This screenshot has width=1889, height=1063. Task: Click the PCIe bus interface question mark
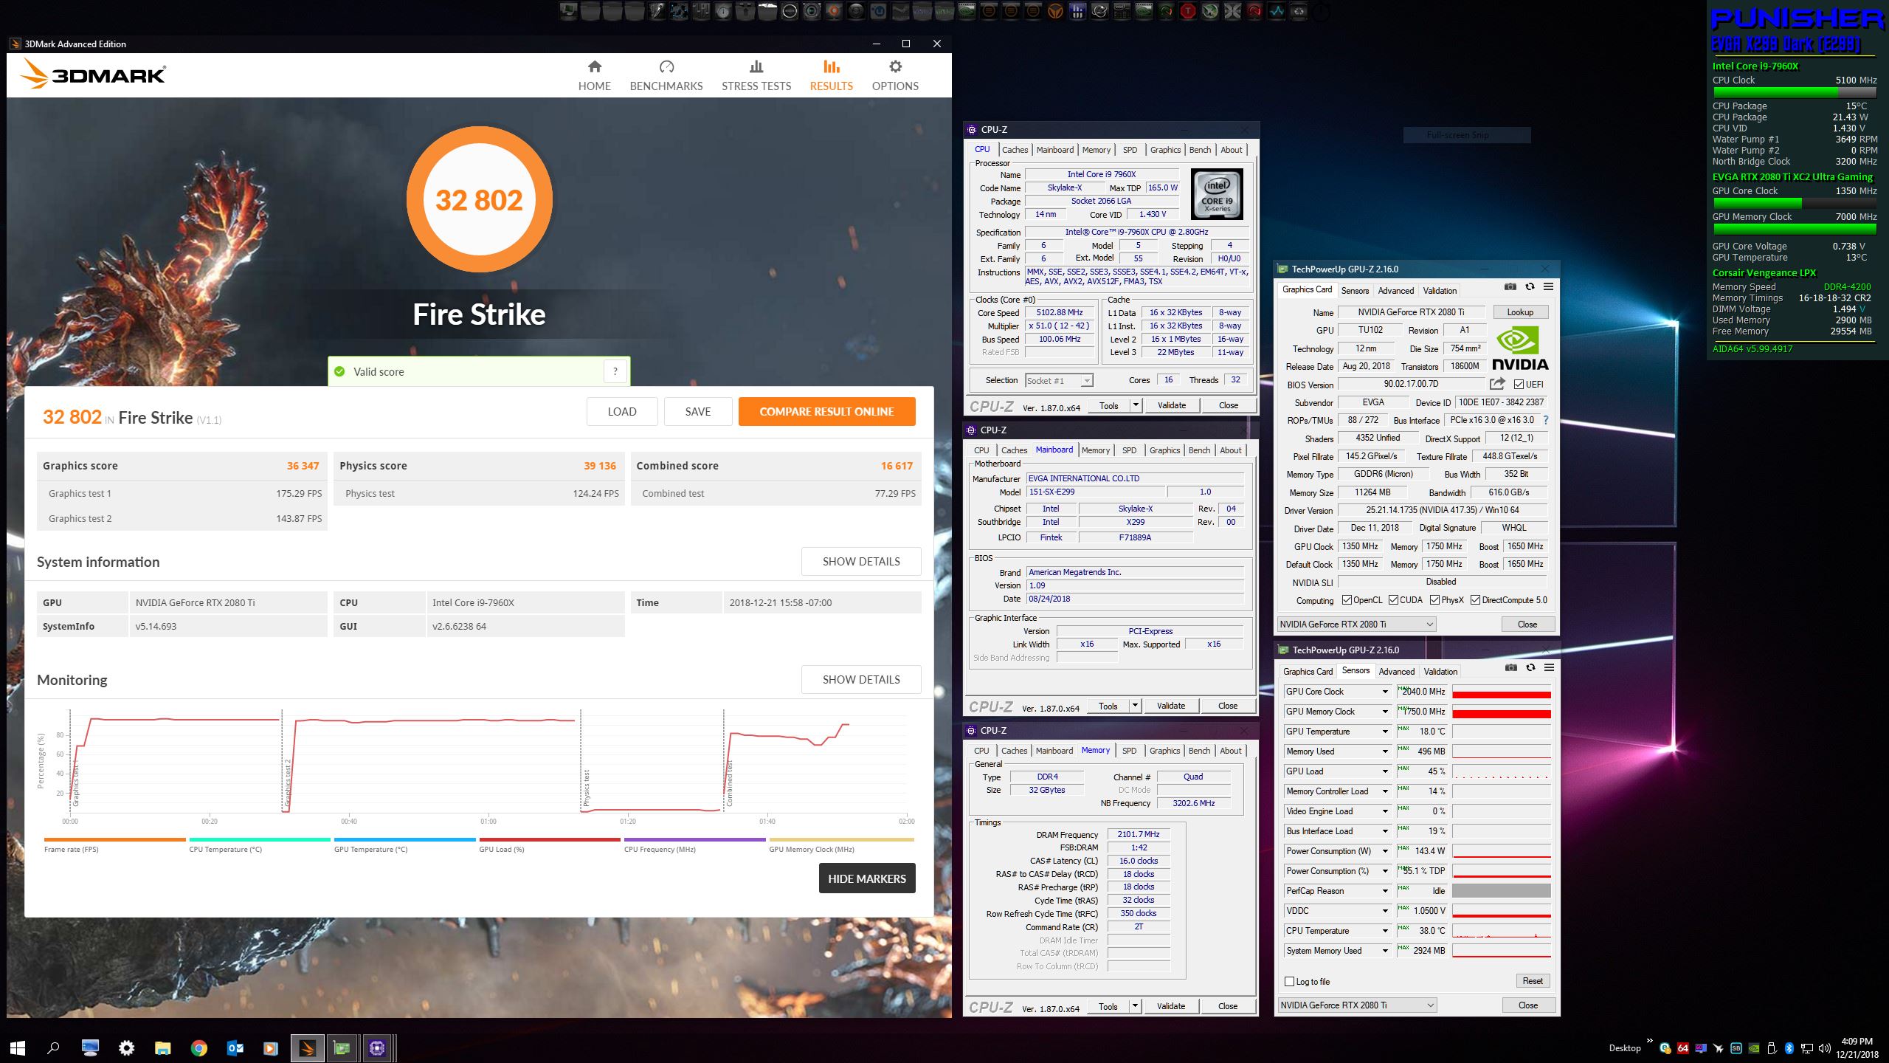[1546, 420]
